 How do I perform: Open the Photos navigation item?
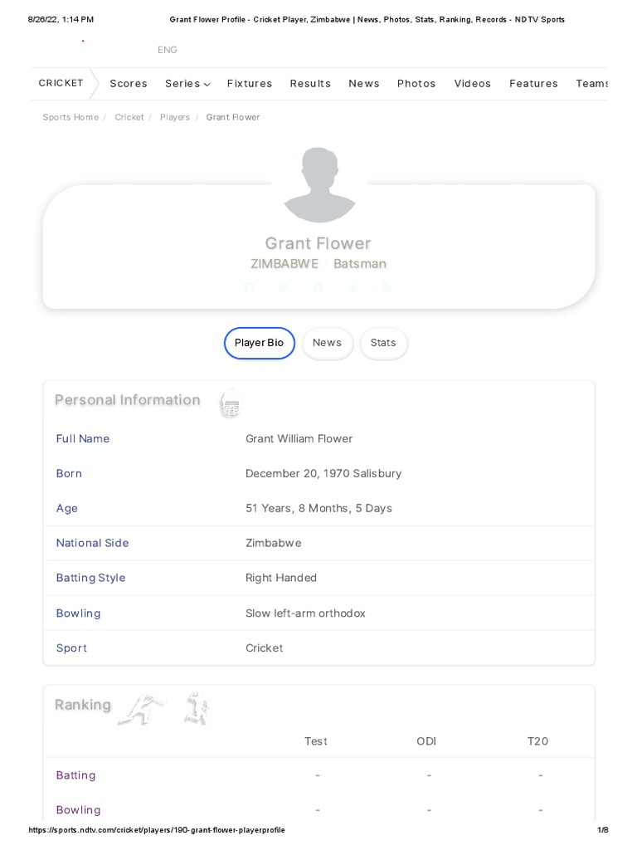[416, 84]
